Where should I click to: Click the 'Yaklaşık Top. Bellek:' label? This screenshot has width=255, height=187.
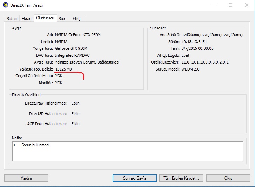coord(36,69)
